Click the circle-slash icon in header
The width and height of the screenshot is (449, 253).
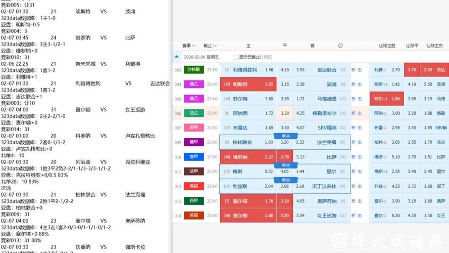pos(340,46)
